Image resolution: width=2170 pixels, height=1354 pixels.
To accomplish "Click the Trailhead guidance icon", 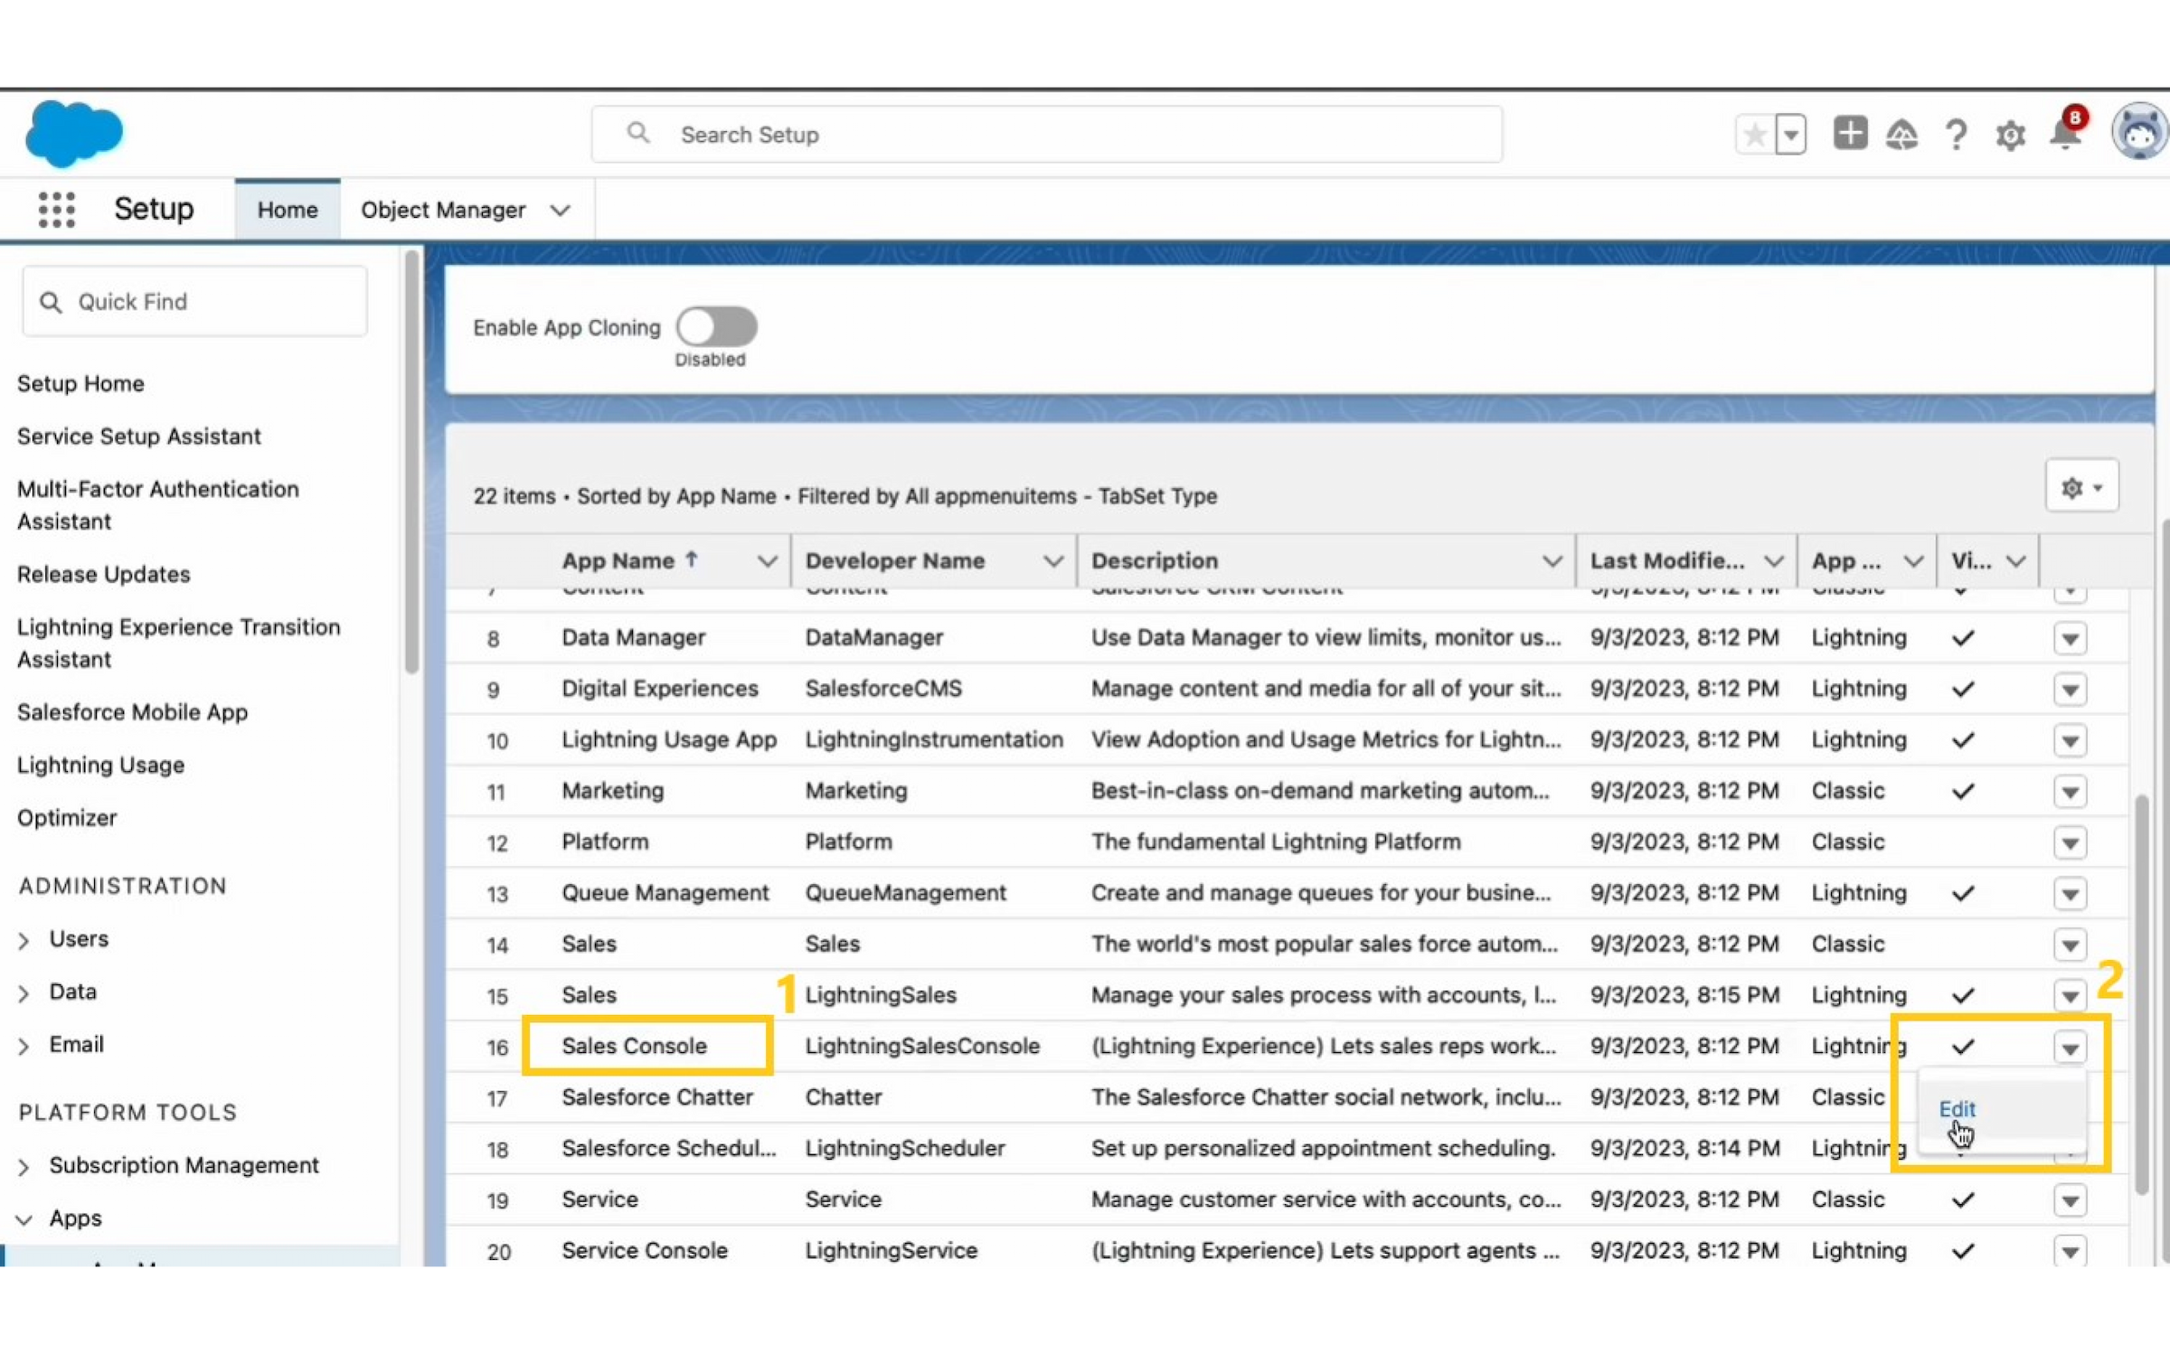I will click(1901, 136).
